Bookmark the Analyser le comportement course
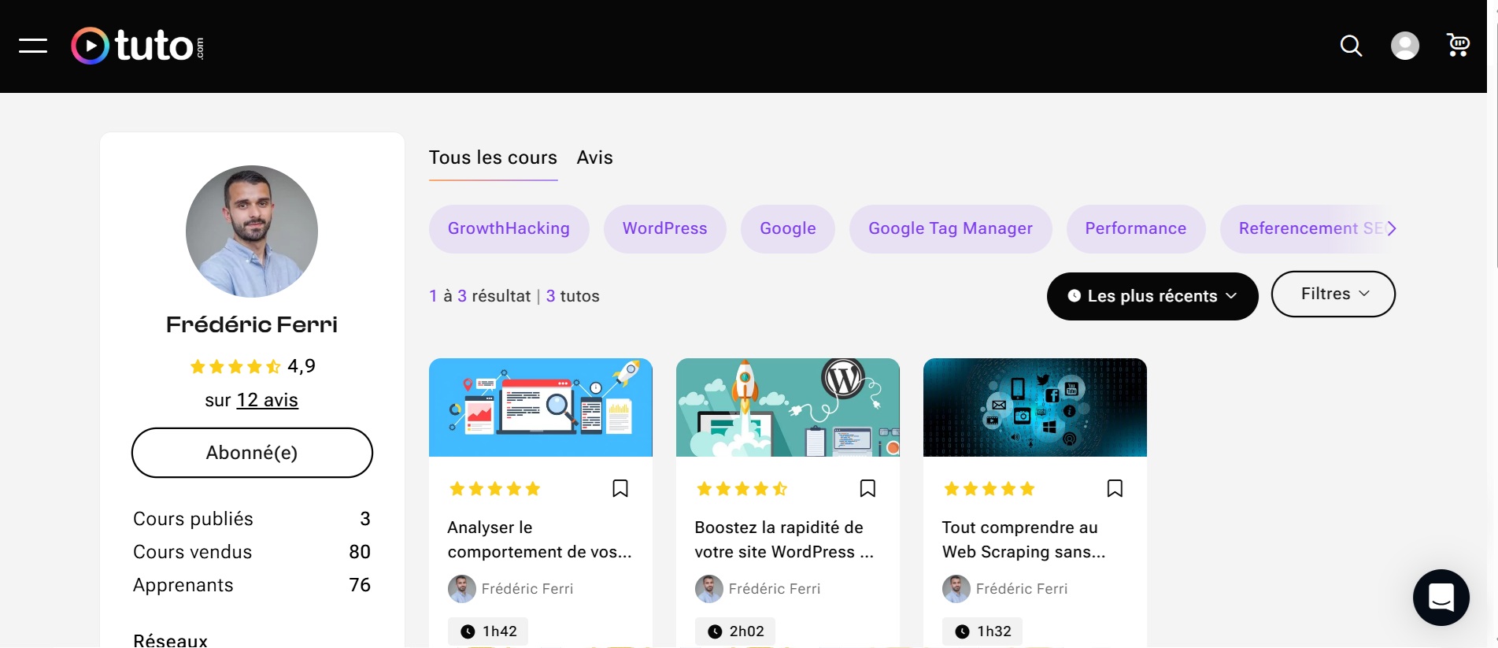The image size is (1498, 648). (x=620, y=489)
